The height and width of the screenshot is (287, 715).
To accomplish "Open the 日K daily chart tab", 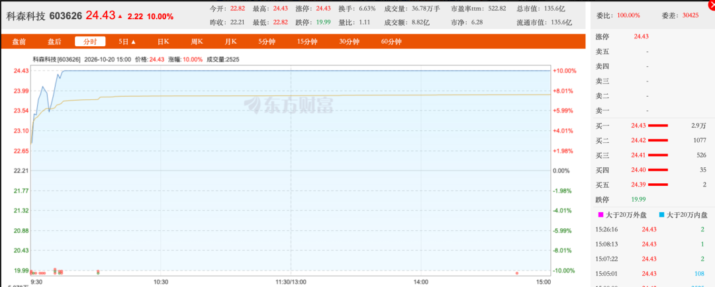I will point(164,42).
